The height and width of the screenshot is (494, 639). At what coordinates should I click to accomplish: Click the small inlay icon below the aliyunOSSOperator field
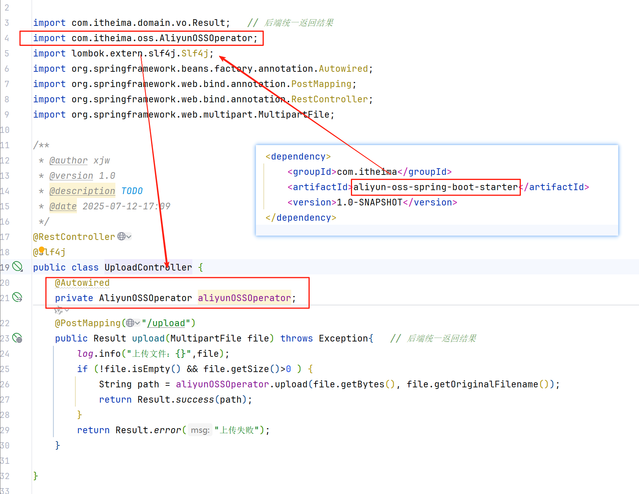click(x=58, y=311)
